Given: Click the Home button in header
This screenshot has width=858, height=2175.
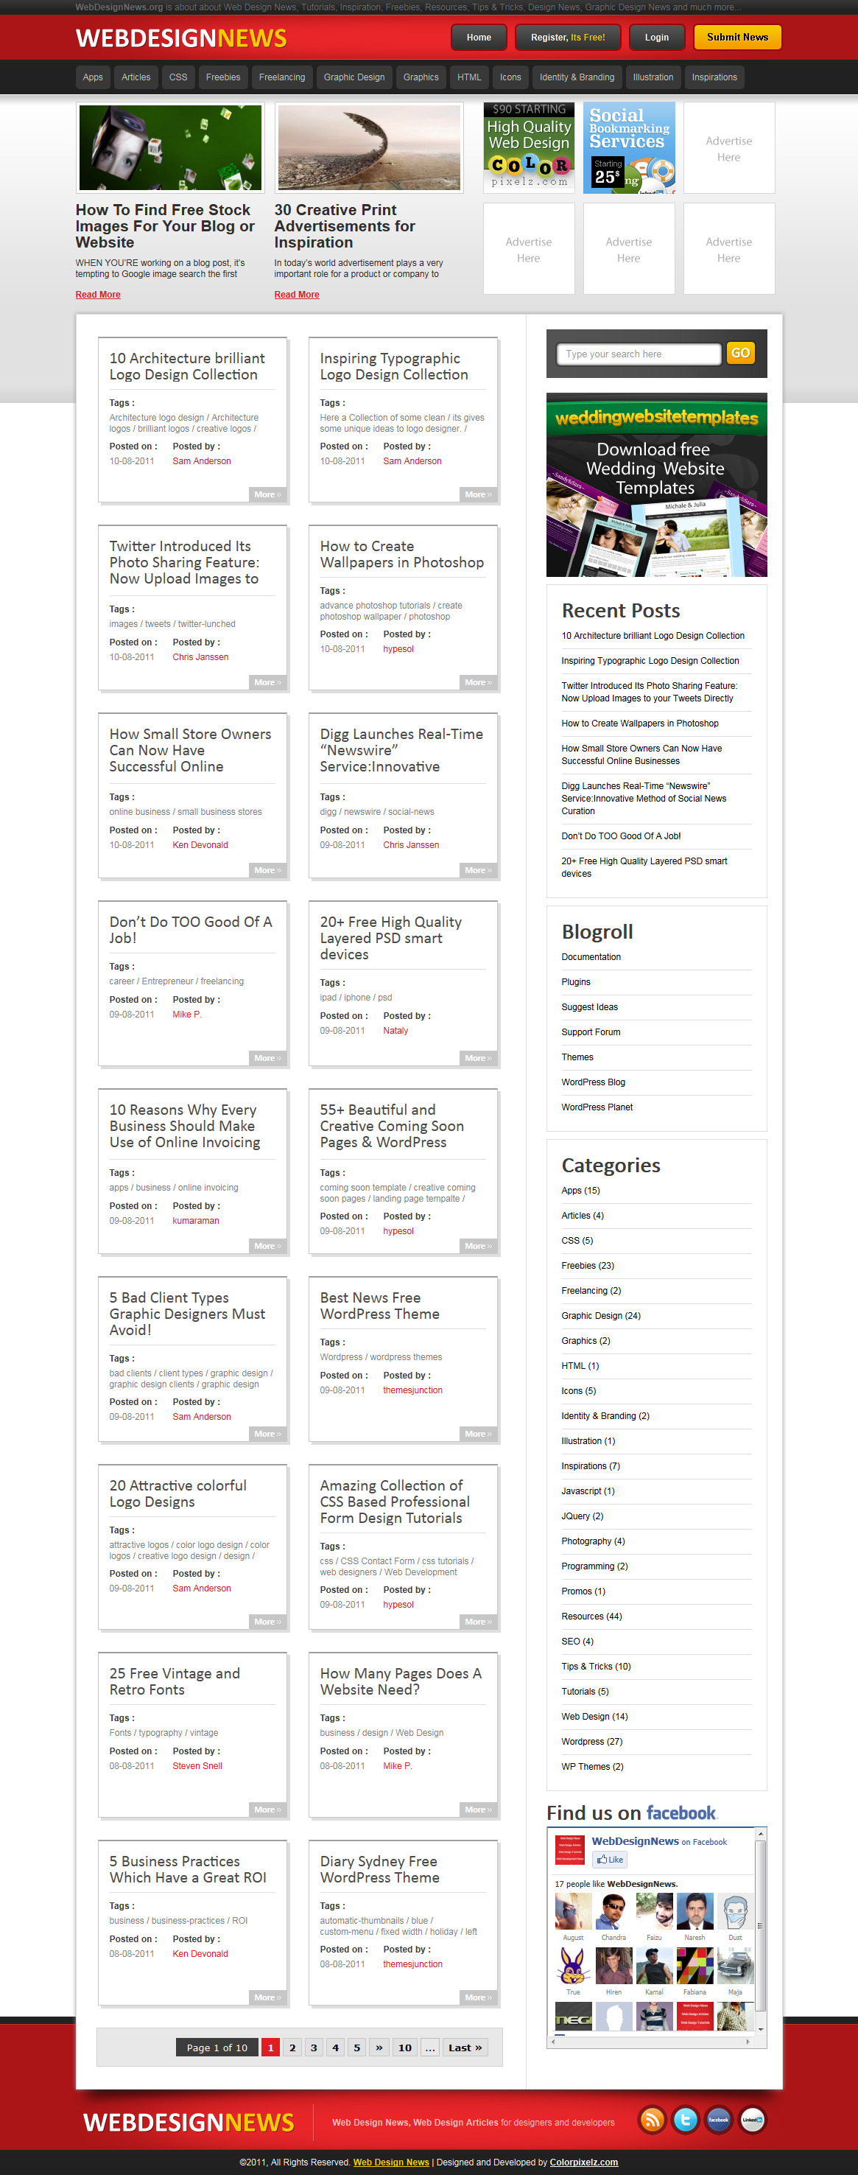Looking at the screenshot, I should tap(479, 37).
